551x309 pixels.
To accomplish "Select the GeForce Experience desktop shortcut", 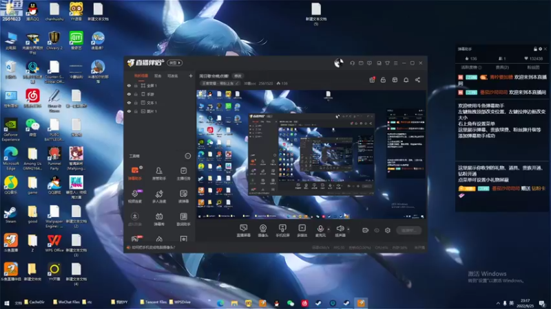I will [10, 129].
